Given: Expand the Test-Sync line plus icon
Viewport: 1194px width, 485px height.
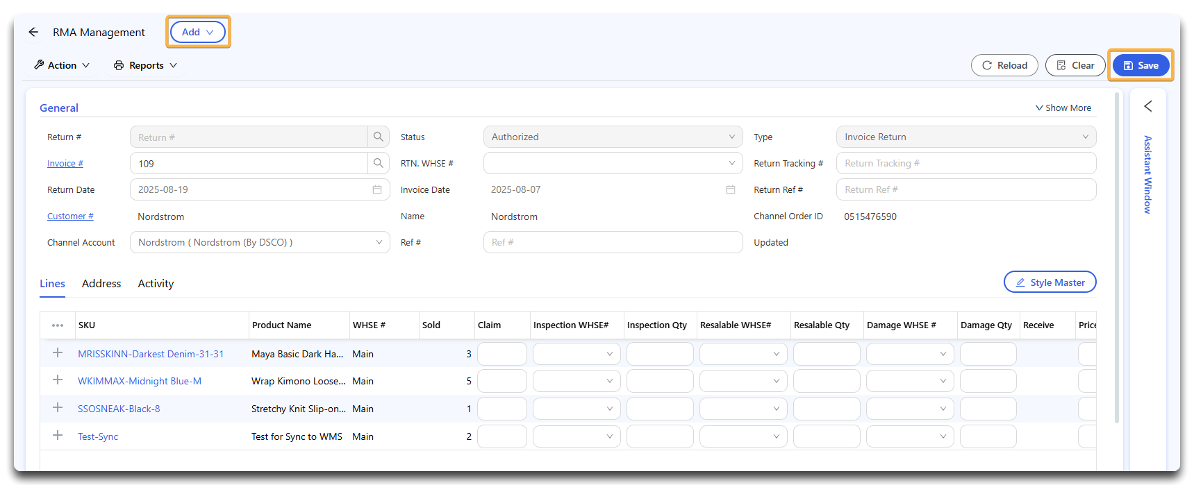Looking at the screenshot, I should coord(58,436).
